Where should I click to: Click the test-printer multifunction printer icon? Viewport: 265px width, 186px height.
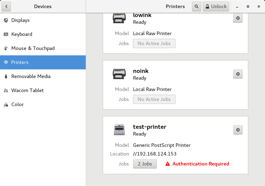(119, 130)
